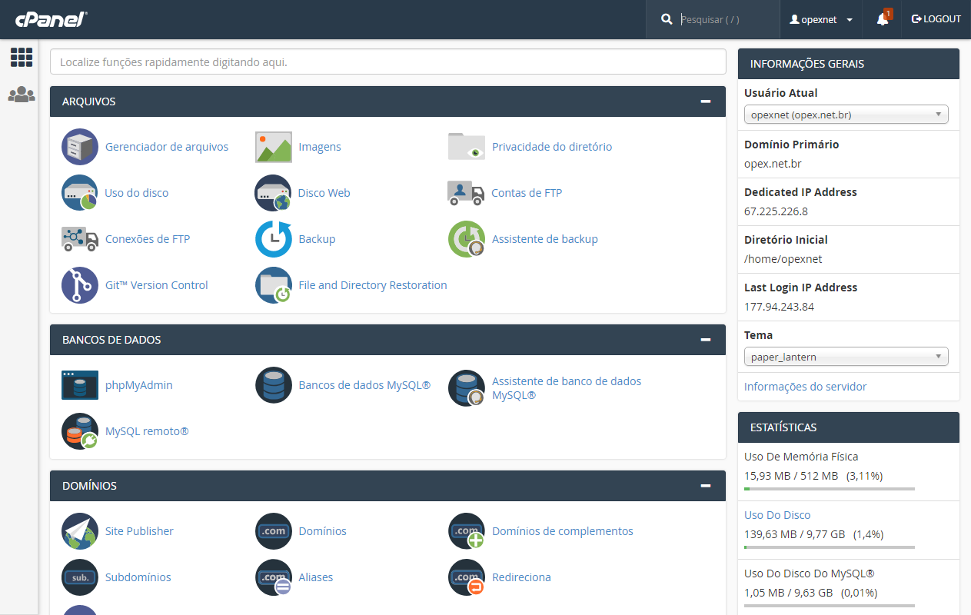Click the Subdomínios link
This screenshot has width=971, height=615.
coord(138,577)
